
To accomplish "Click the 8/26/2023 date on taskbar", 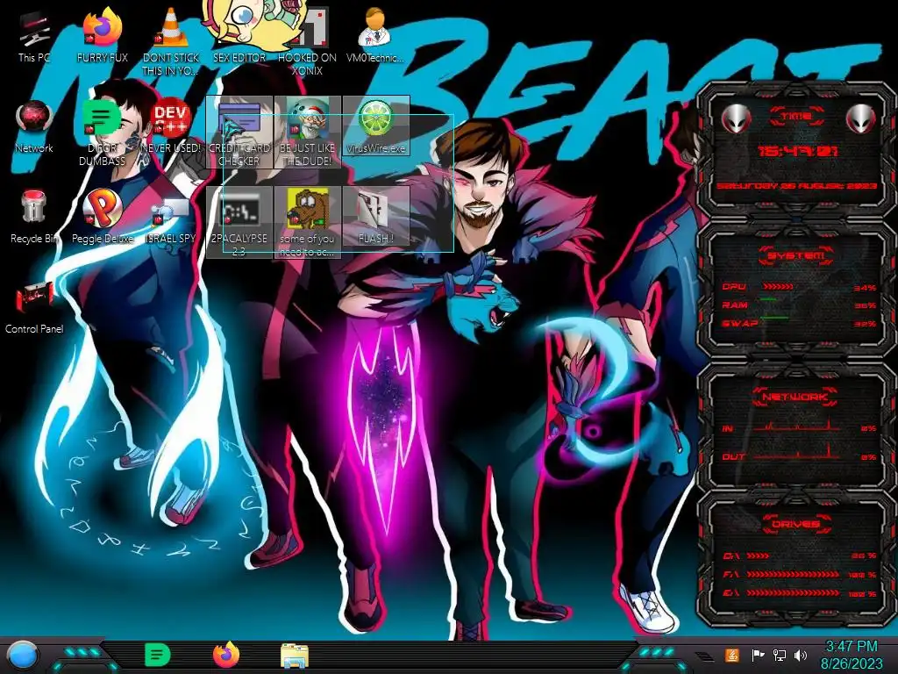I will (x=852, y=664).
